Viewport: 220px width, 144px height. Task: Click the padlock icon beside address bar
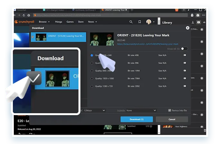click(192, 15)
